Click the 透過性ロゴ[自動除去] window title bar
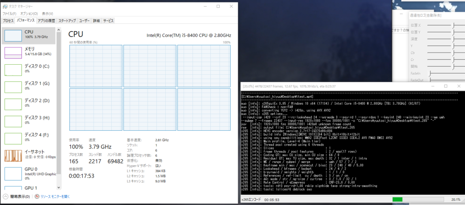Screen dimensions: 465x205 click(x=436, y=15)
